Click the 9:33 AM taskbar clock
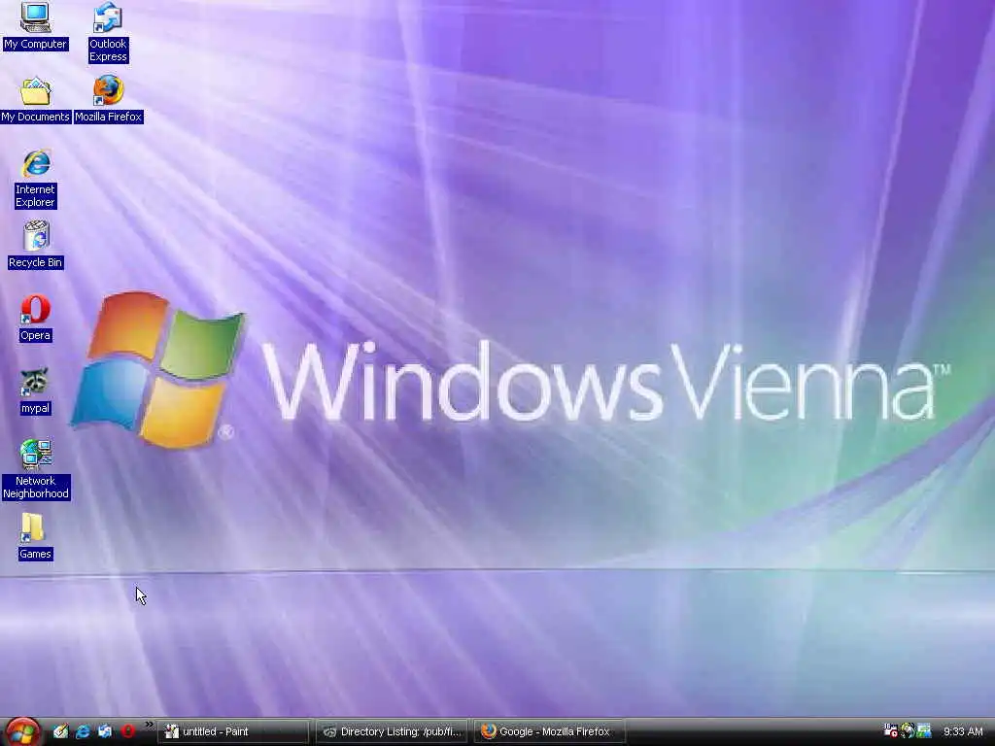Screen dimensions: 995x746 (963, 731)
